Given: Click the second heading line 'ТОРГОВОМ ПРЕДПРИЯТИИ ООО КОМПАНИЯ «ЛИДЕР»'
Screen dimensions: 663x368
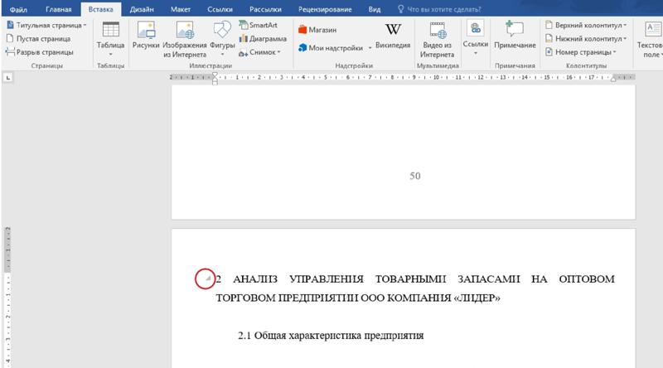Looking at the screenshot, I should coord(358,298).
